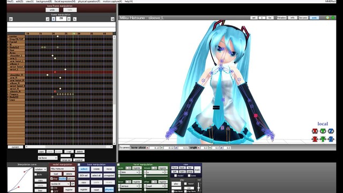Open the pupil other morph dropdown
The image size is (343, 193).
click(156, 186)
